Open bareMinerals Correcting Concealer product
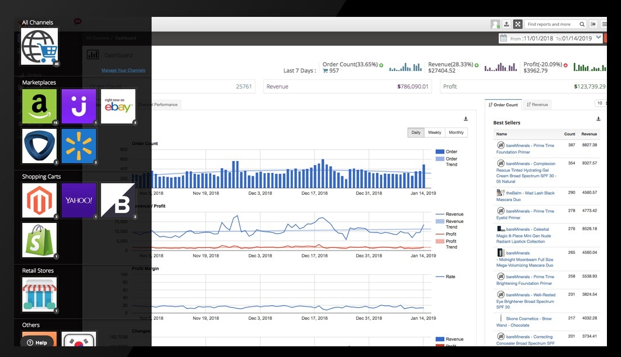621x357 pixels. [x=525, y=340]
